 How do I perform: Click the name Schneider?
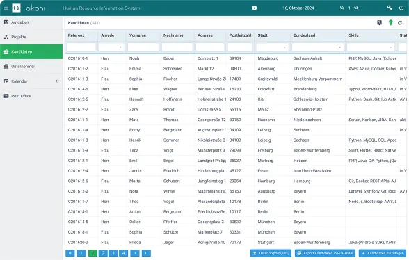173,69
